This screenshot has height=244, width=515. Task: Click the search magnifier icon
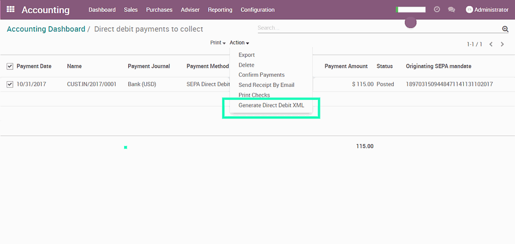(x=505, y=29)
